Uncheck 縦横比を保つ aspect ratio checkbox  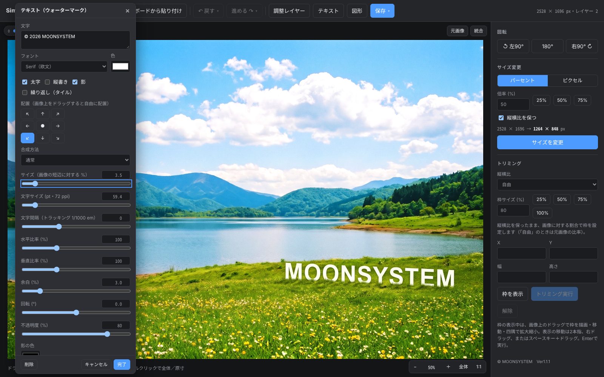point(501,118)
